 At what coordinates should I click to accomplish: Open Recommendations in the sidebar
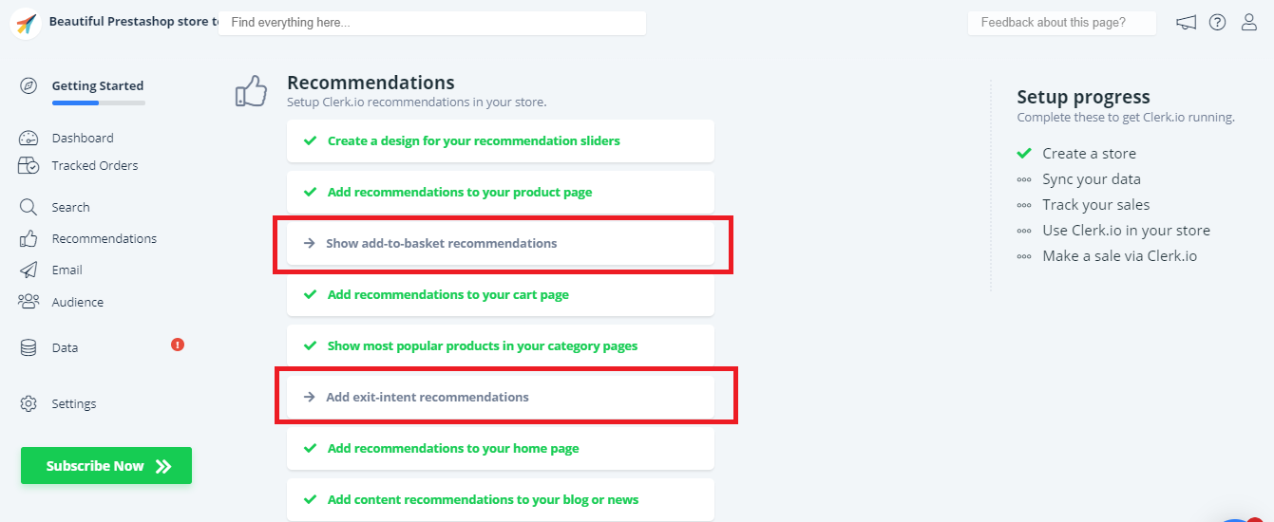coord(104,239)
